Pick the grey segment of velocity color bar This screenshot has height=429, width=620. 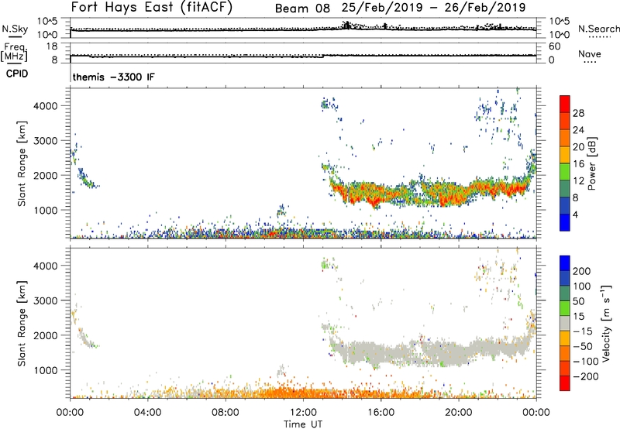pos(565,324)
